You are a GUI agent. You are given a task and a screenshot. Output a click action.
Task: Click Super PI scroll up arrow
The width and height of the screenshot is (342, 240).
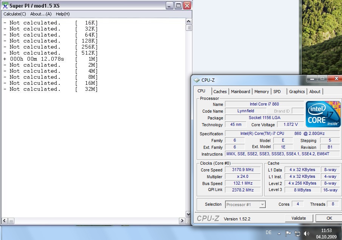[188, 21]
